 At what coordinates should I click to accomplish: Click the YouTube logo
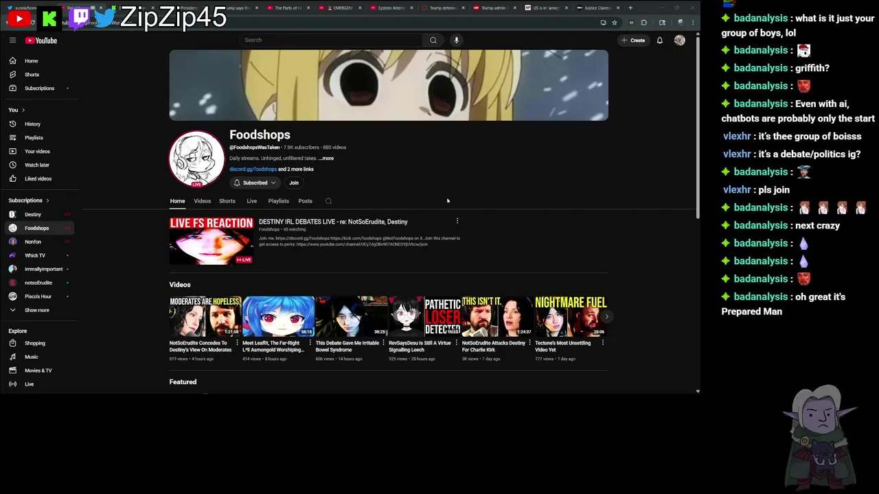point(41,40)
